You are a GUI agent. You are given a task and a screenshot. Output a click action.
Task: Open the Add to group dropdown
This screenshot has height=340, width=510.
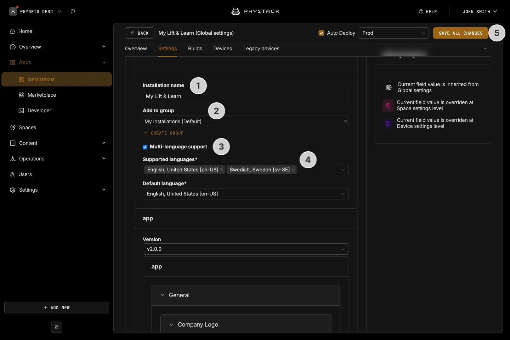246,121
